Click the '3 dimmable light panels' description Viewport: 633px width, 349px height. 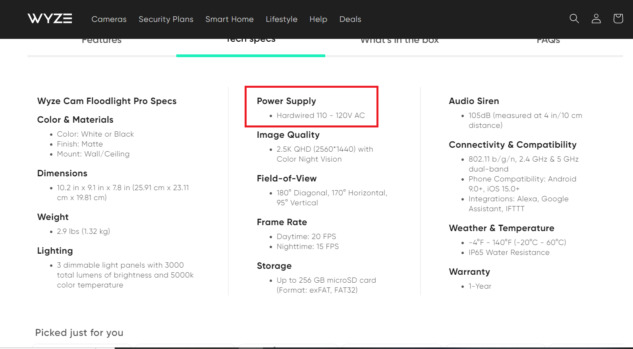click(x=125, y=275)
